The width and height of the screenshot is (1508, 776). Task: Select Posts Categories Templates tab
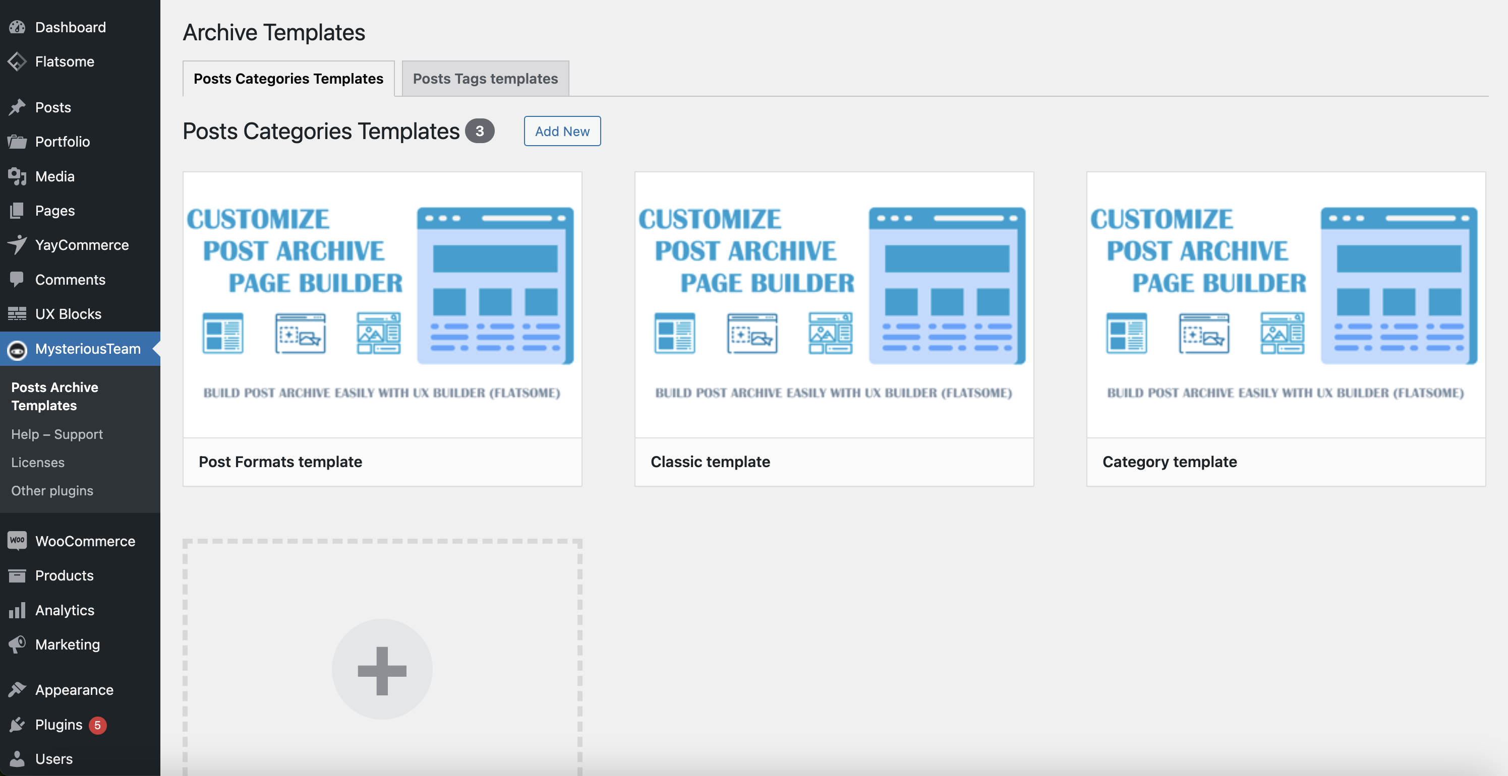point(288,79)
